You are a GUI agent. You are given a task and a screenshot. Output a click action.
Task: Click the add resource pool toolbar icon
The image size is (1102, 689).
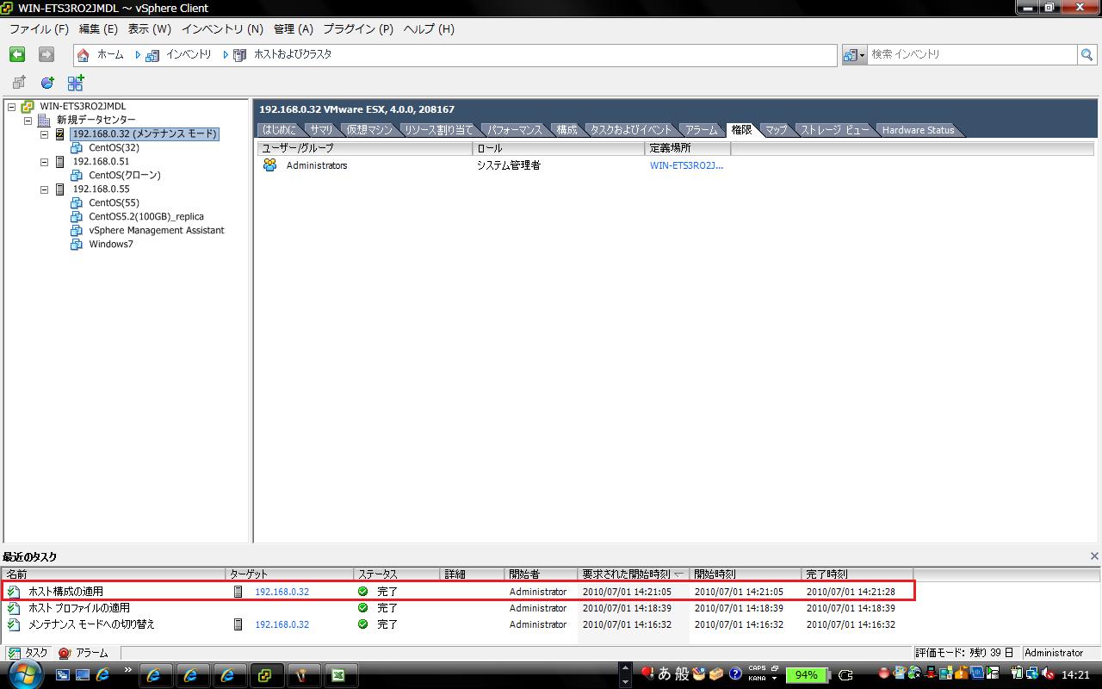76,83
